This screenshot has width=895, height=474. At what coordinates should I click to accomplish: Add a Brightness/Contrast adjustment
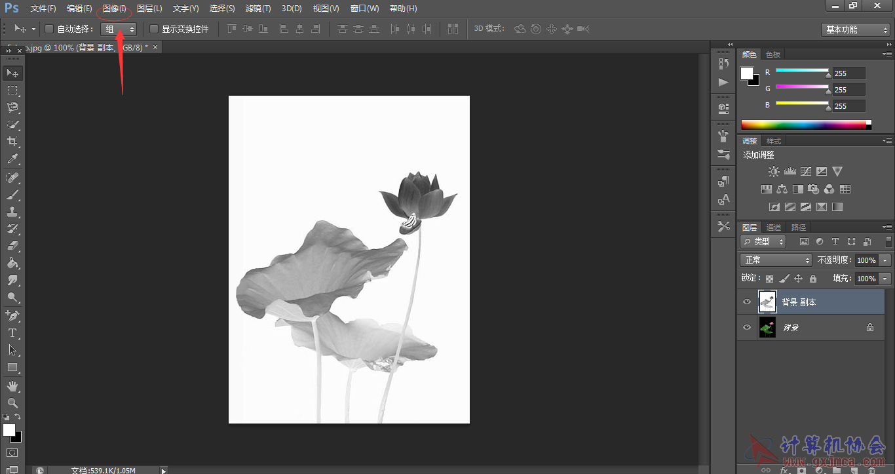(774, 172)
